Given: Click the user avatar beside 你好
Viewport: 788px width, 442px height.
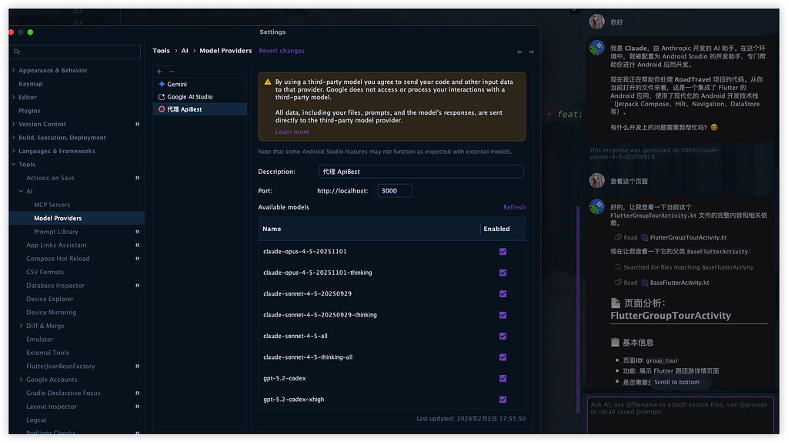Looking at the screenshot, I should pos(597,22).
